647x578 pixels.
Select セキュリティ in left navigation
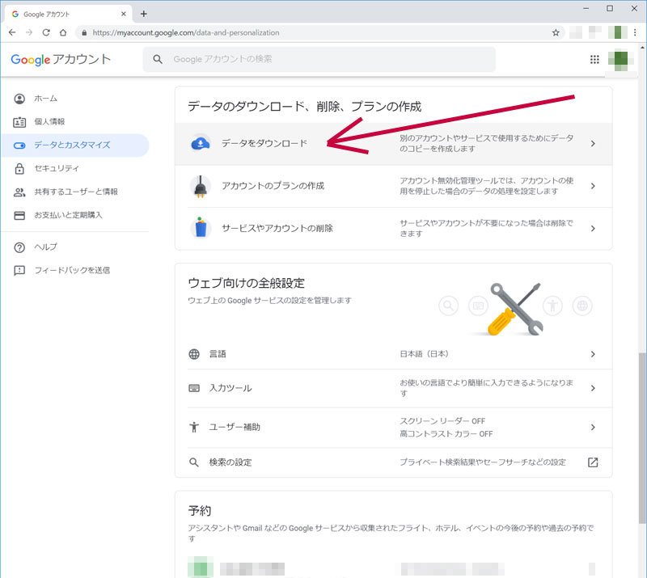57,169
